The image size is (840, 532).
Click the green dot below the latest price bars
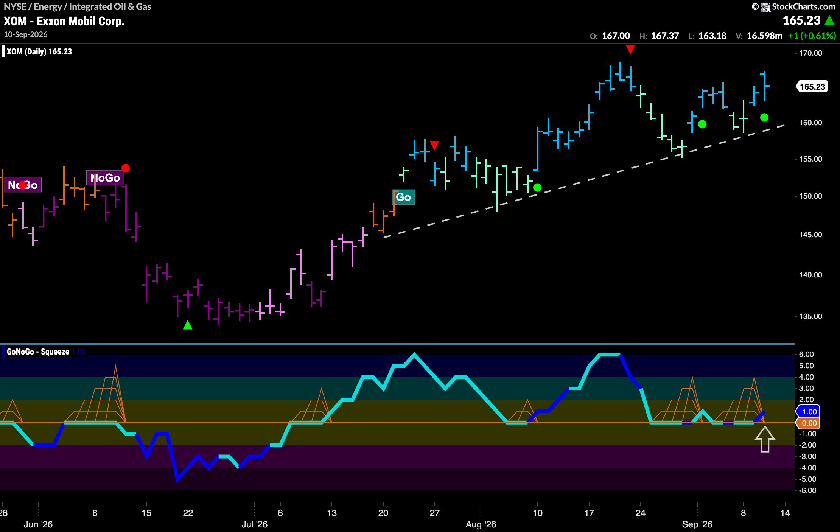(764, 118)
